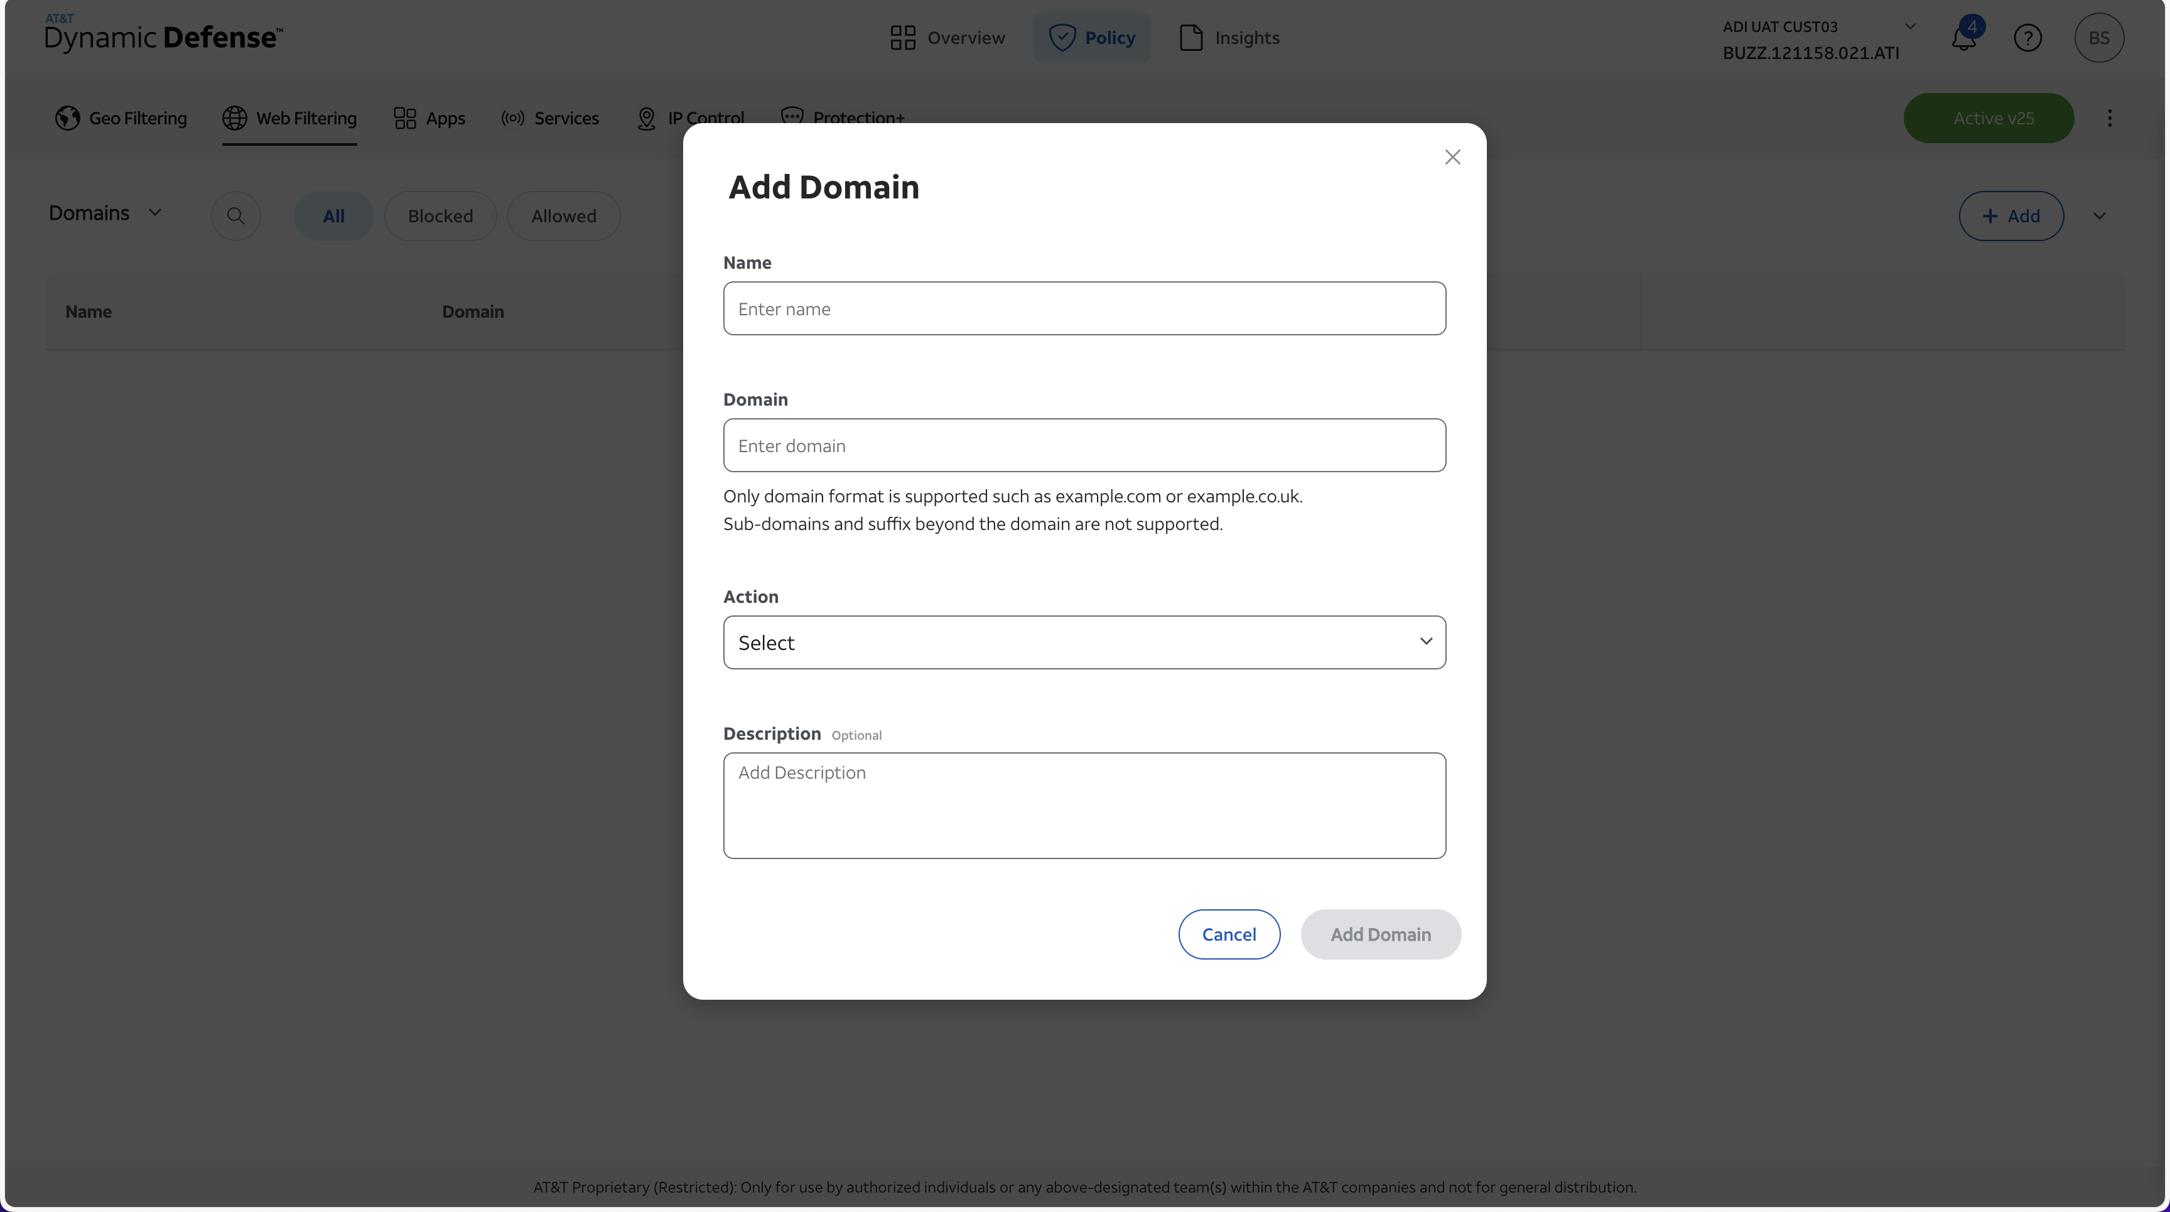This screenshot has height=1212, width=2170.
Task: Click the IP Control location icon
Action: (x=646, y=118)
